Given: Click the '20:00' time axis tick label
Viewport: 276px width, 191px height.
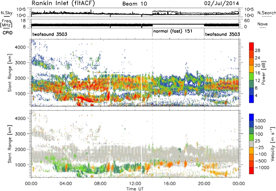Looking at the screenshot, I should click(204, 184).
